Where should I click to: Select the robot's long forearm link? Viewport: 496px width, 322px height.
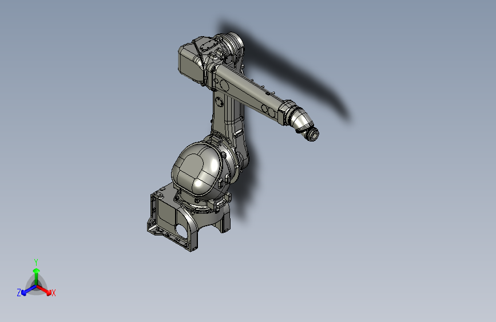tap(250, 94)
